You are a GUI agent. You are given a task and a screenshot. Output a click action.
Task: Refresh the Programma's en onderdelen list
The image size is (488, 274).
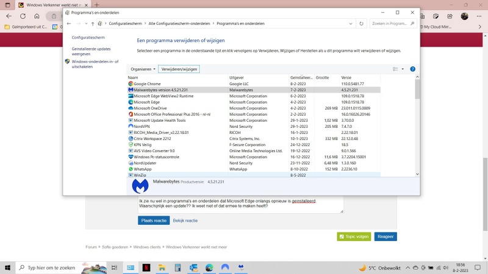pos(361,24)
